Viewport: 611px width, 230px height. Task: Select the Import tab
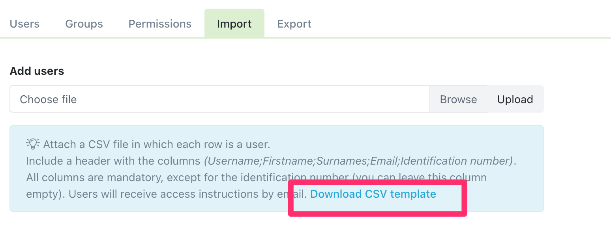pos(234,24)
